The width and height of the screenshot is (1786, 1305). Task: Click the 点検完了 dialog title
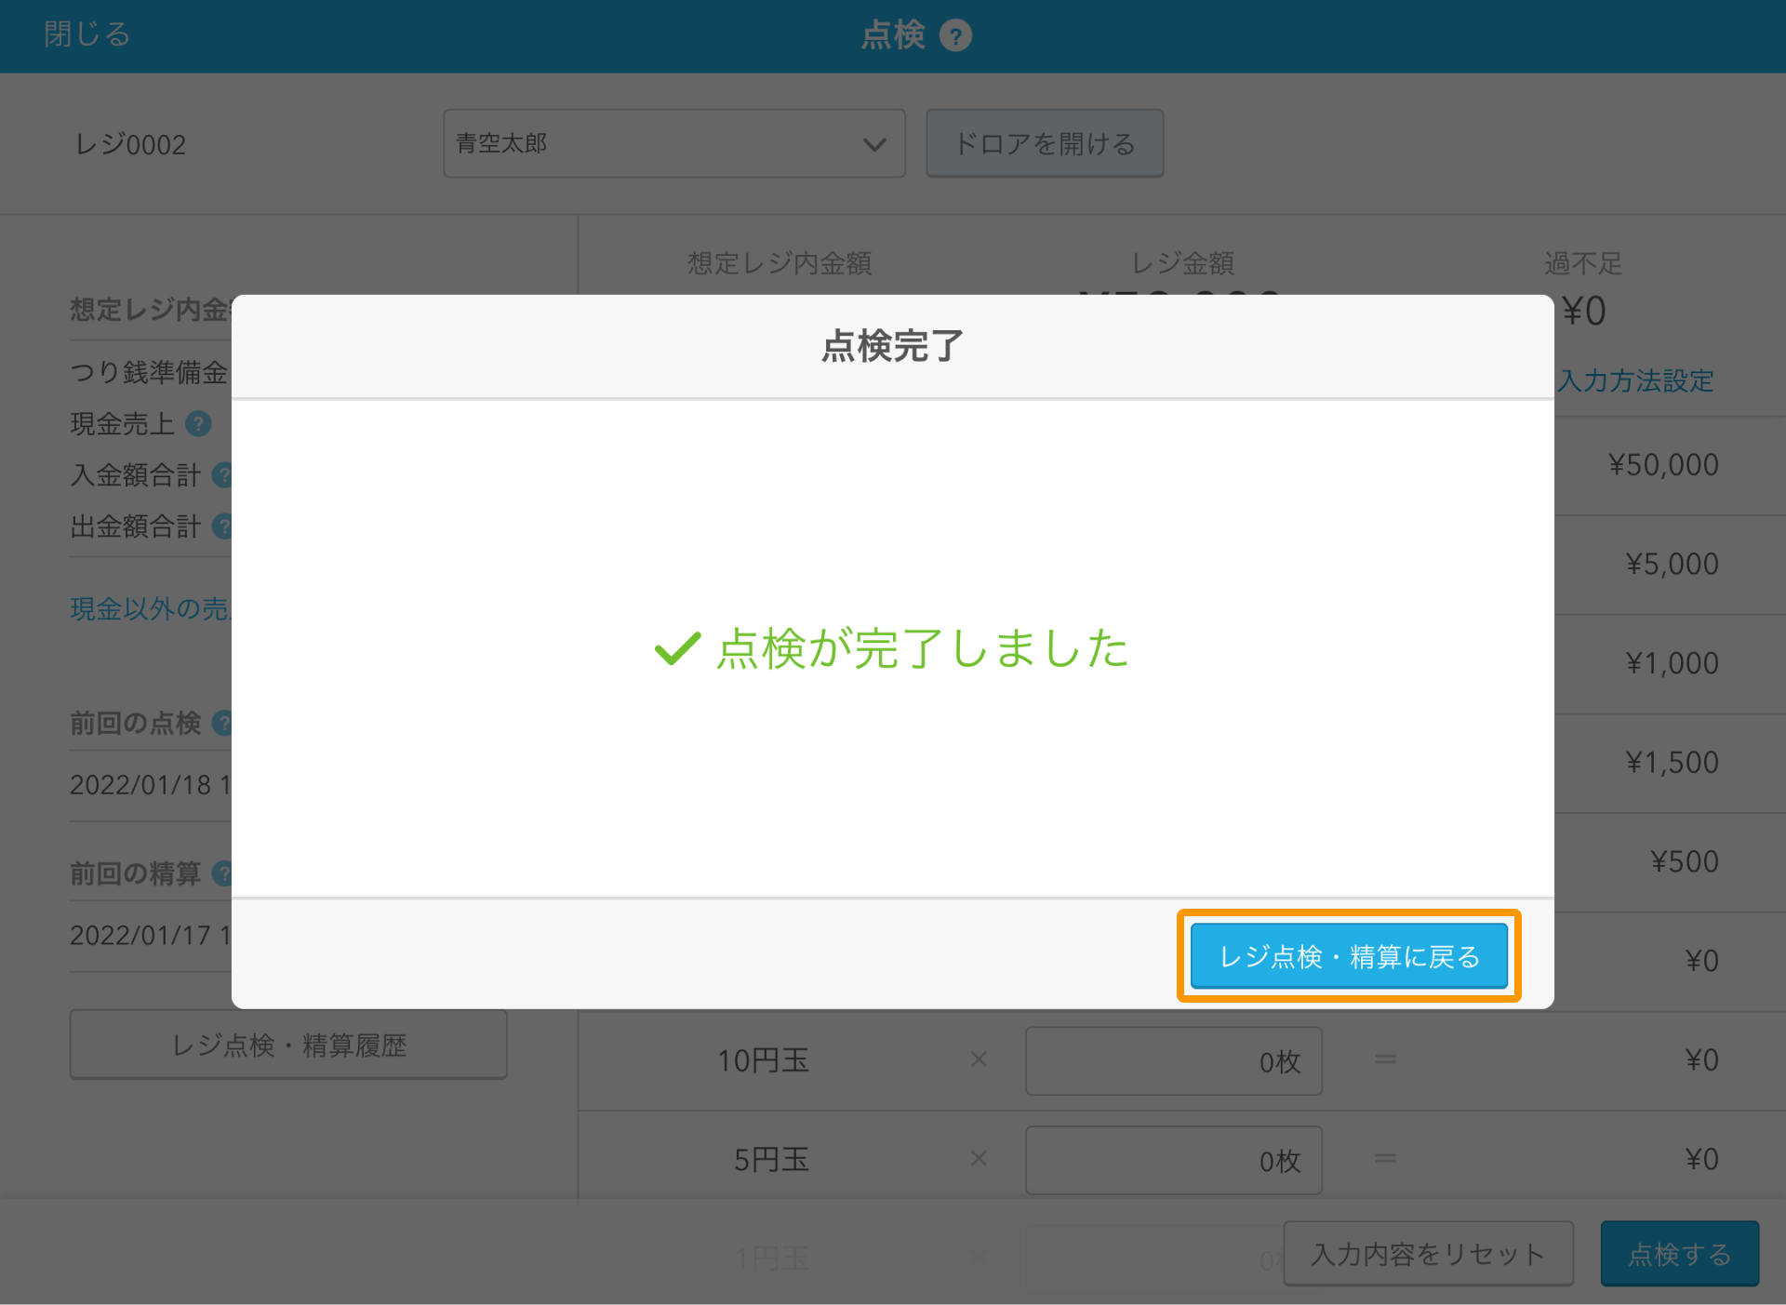click(893, 346)
